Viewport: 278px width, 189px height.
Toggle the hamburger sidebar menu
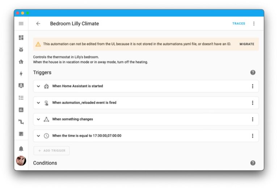[x=21, y=24]
